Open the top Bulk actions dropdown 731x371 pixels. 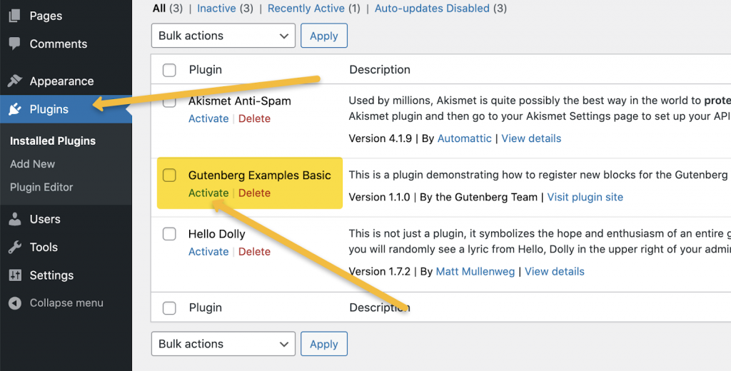223,36
